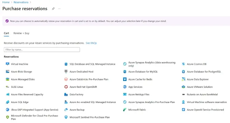The width and height of the screenshot is (230, 123).
Task: Pick the Azure Cache for Redis label
Action: (140, 79)
